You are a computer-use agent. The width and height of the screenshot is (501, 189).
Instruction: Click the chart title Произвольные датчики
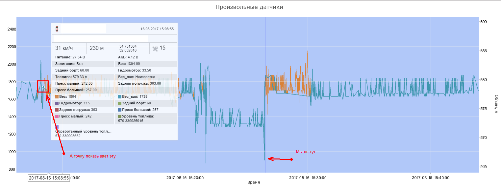[249, 7]
